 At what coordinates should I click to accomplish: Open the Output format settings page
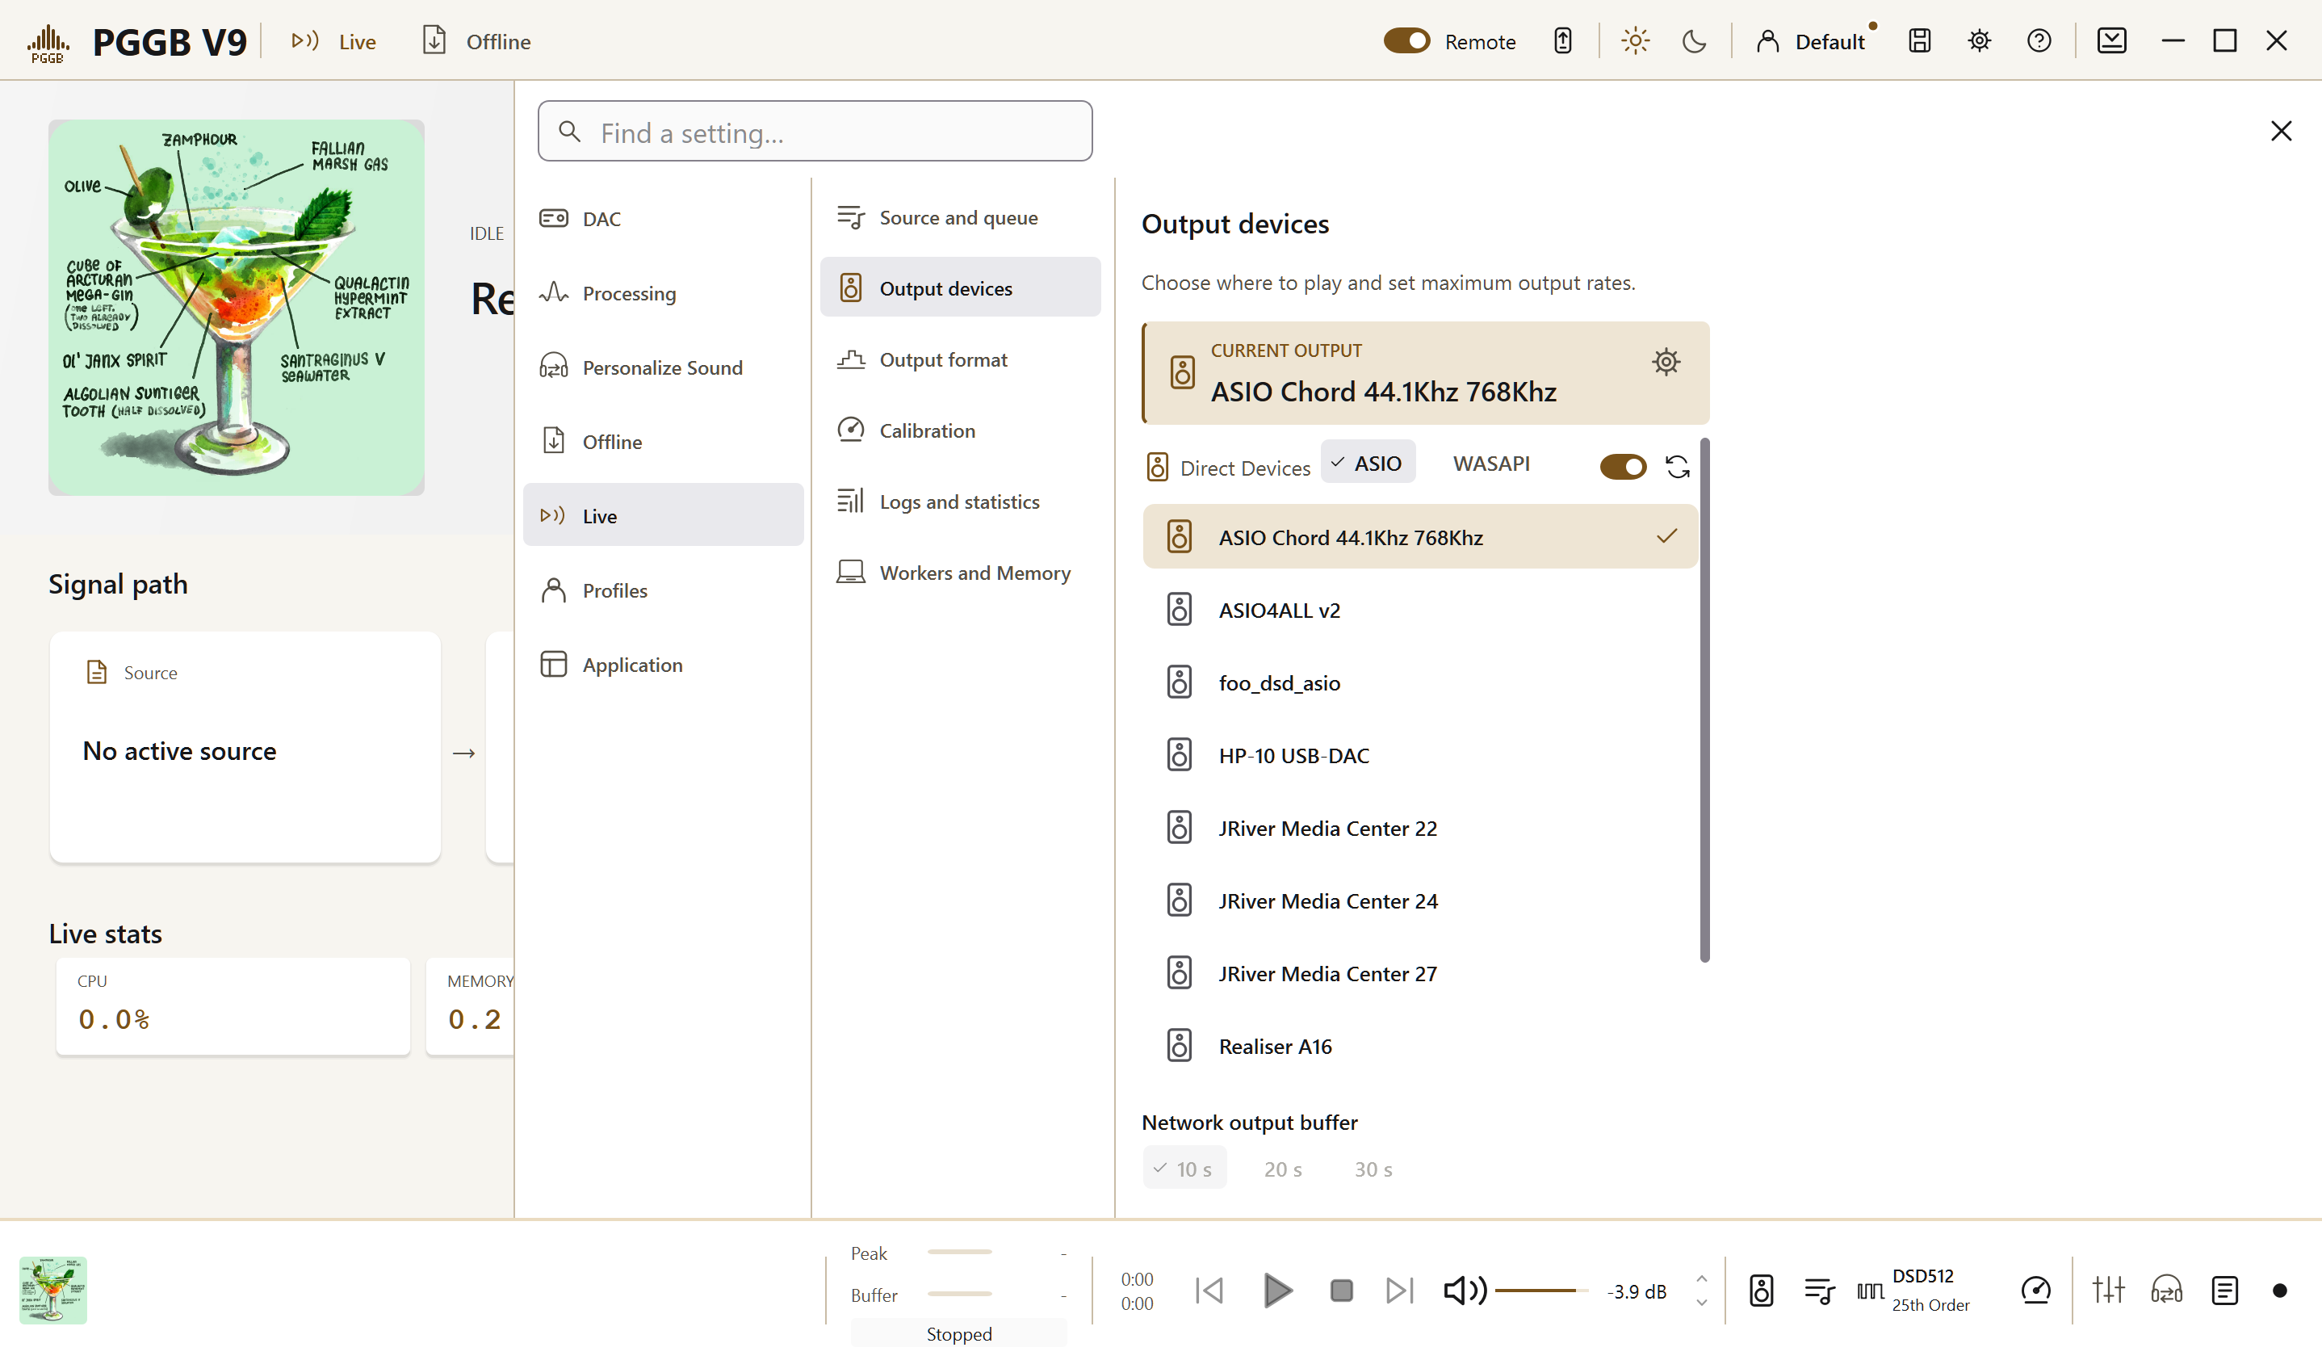pyautogui.click(x=960, y=359)
